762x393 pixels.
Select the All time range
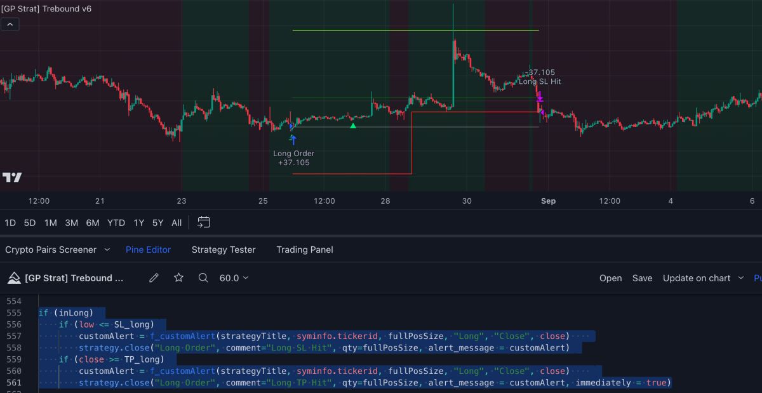tap(177, 223)
